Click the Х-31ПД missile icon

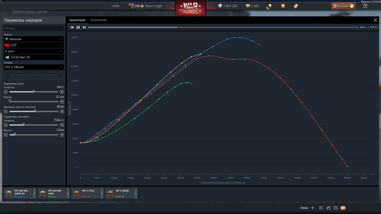pyautogui.click(x=77, y=193)
